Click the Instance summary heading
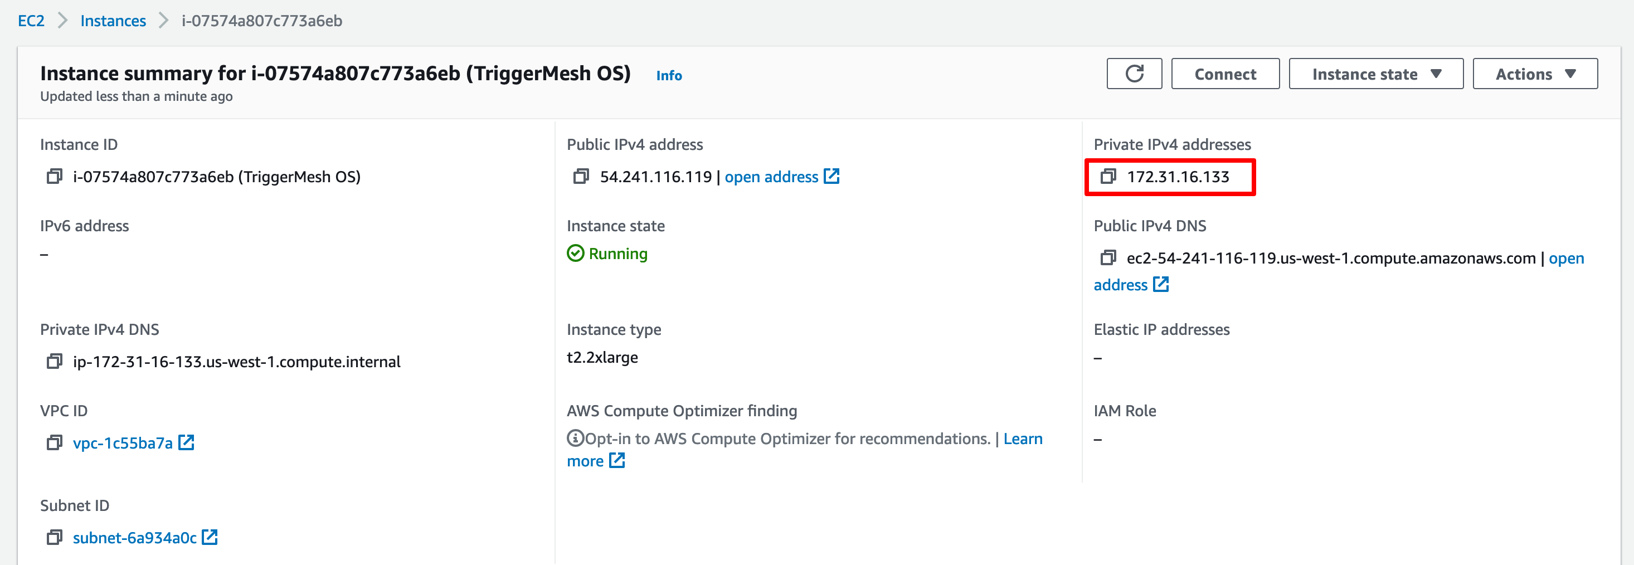Image resolution: width=1634 pixels, height=565 pixels. [x=335, y=74]
